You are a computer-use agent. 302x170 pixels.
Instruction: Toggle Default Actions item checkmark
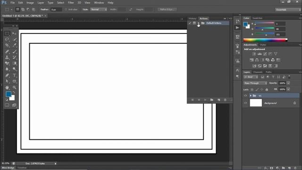190,23
